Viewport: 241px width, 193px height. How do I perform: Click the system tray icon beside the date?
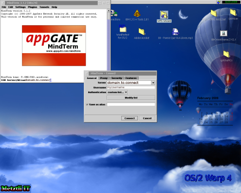tap(219, 2)
